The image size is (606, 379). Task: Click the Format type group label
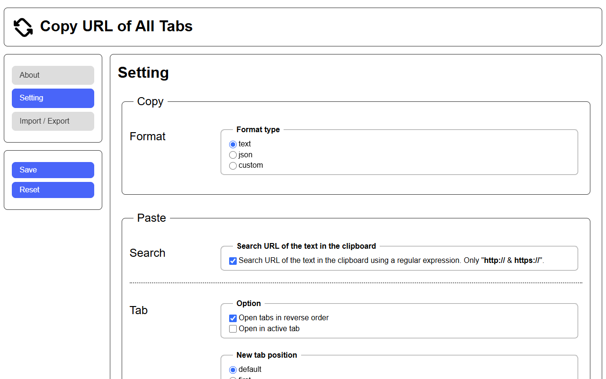[258, 129]
